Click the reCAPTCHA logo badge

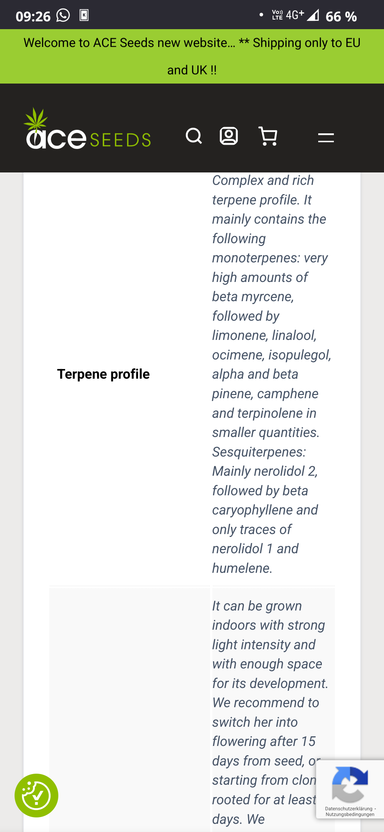[x=350, y=785]
